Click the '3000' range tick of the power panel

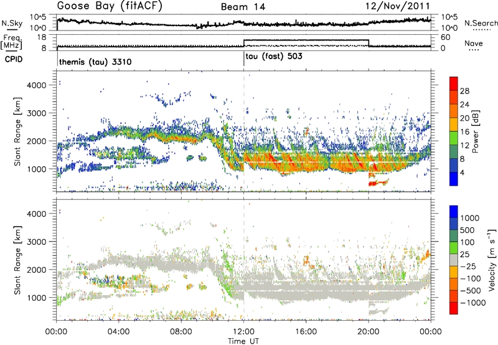pos(36,113)
